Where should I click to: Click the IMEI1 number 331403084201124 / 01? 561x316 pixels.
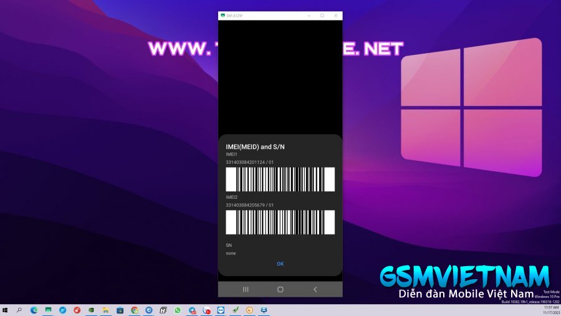pyautogui.click(x=250, y=162)
